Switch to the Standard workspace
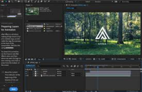 (98, 2)
